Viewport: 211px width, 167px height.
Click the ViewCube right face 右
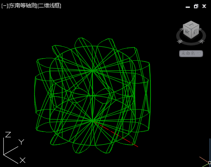[195, 32]
